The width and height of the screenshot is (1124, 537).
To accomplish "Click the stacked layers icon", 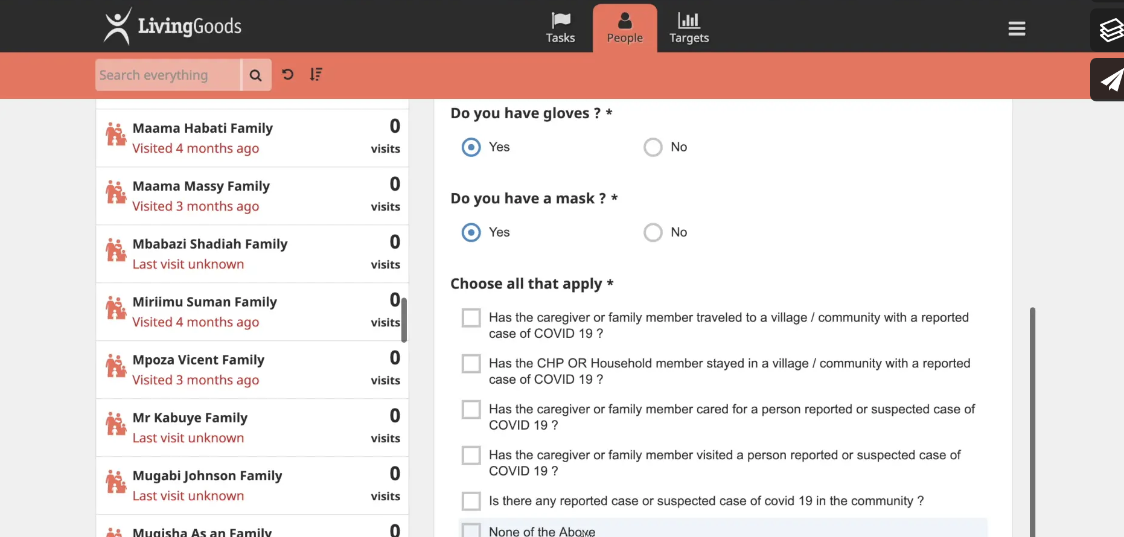I will tap(1110, 30).
